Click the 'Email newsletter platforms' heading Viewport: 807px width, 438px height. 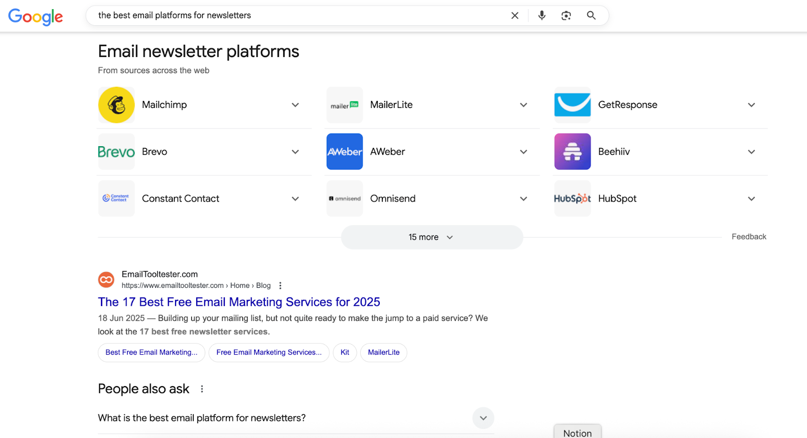199,51
